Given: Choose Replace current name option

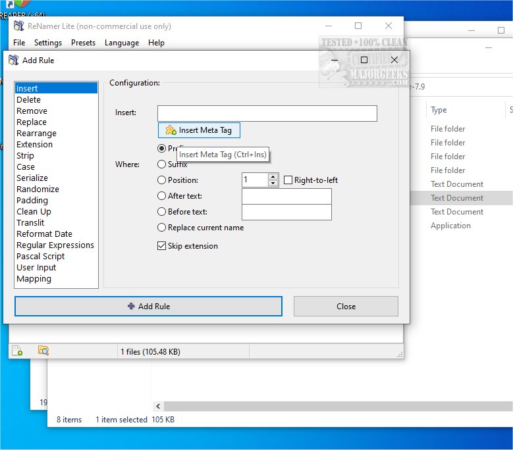Looking at the screenshot, I should pos(161,228).
